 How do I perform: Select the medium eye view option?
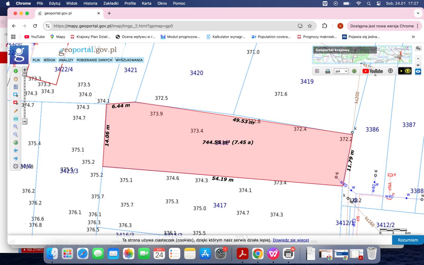click(418, 65)
